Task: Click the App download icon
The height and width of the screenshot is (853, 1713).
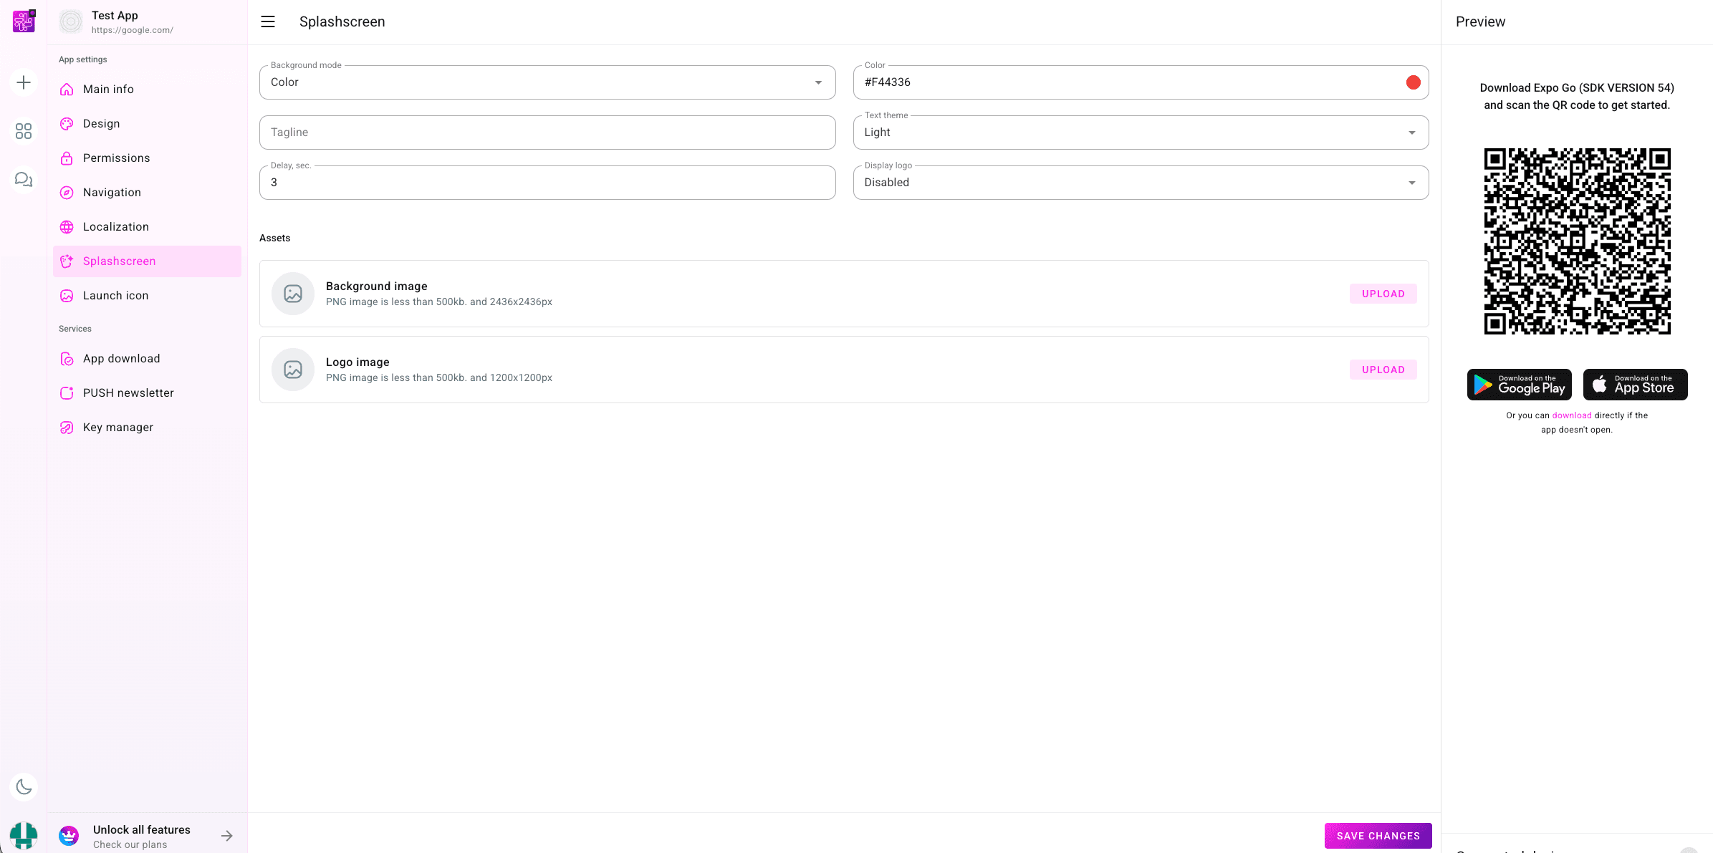Action: coord(67,359)
